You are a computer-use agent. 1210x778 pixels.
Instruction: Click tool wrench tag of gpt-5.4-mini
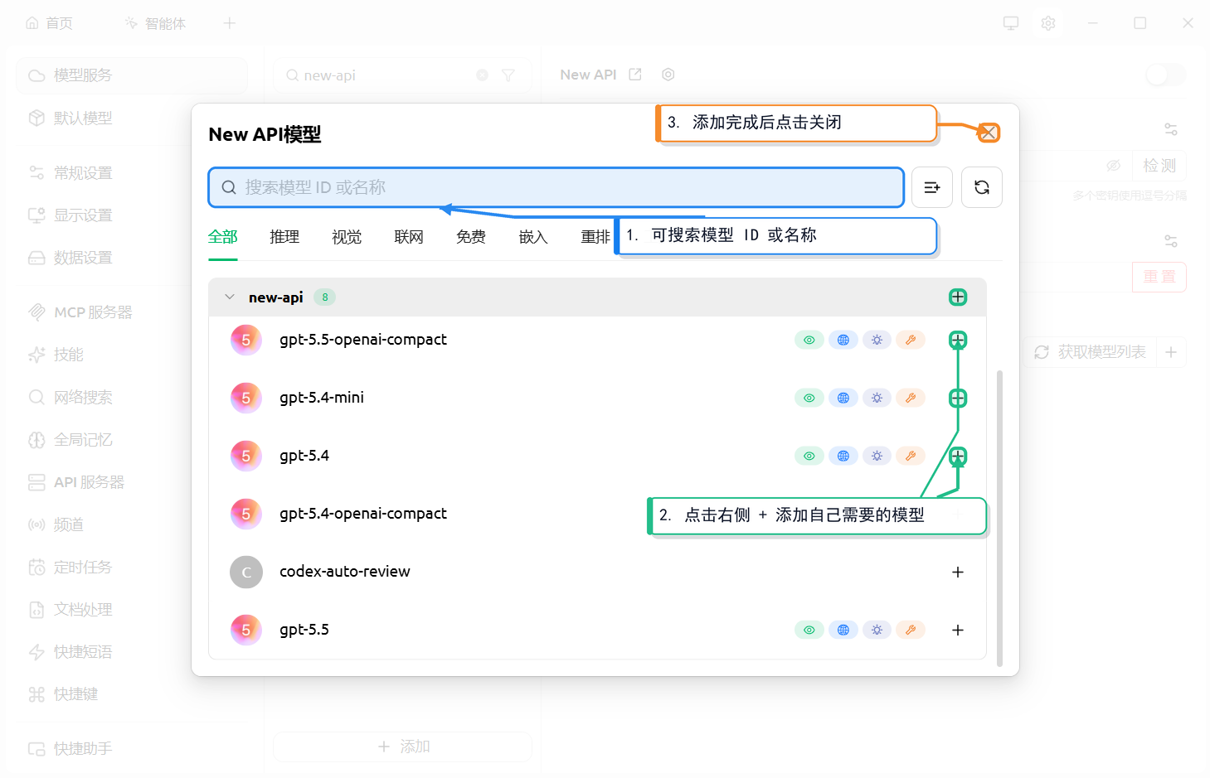911,398
